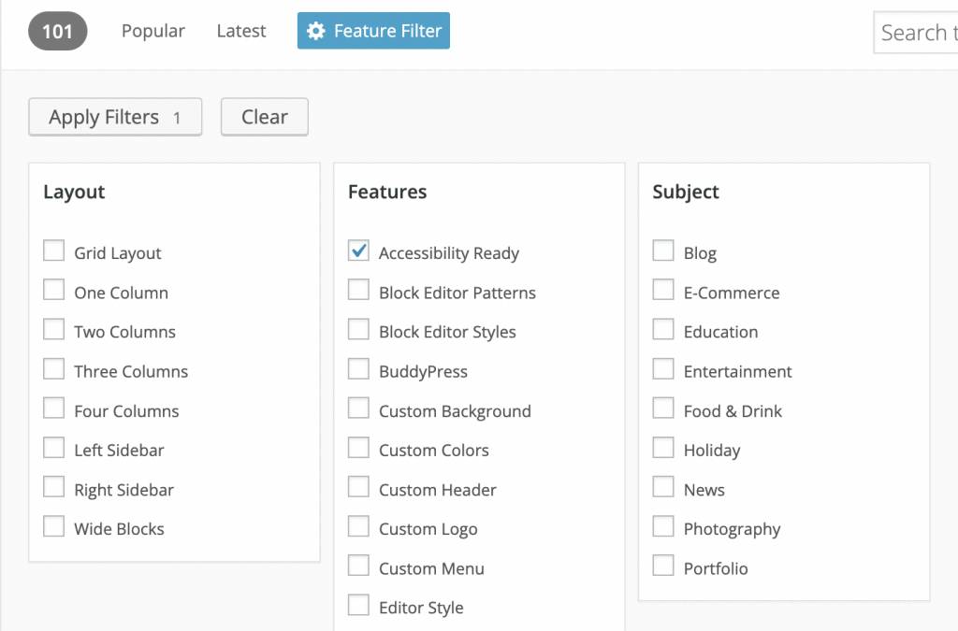Select the Block Editor Patterns checkbox
The image size is (958, 631).
(x=358, y=291)
